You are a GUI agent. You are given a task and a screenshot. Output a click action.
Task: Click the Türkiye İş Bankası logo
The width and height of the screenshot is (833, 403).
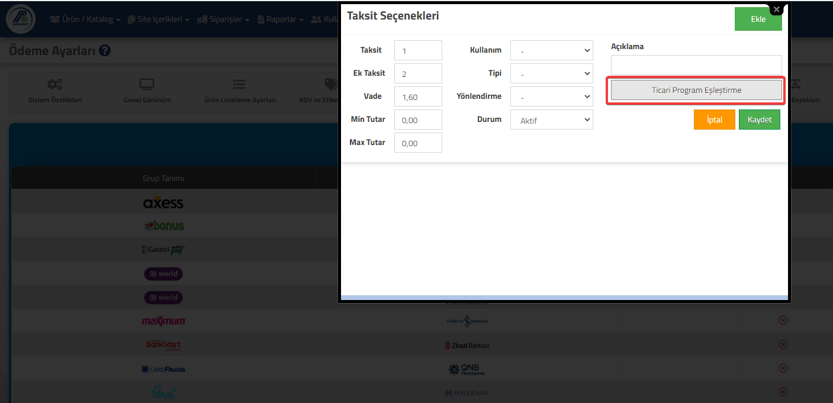(467, 321)
